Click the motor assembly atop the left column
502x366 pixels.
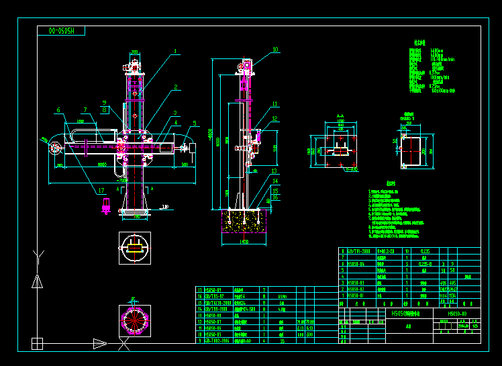(x=134, y=66)
